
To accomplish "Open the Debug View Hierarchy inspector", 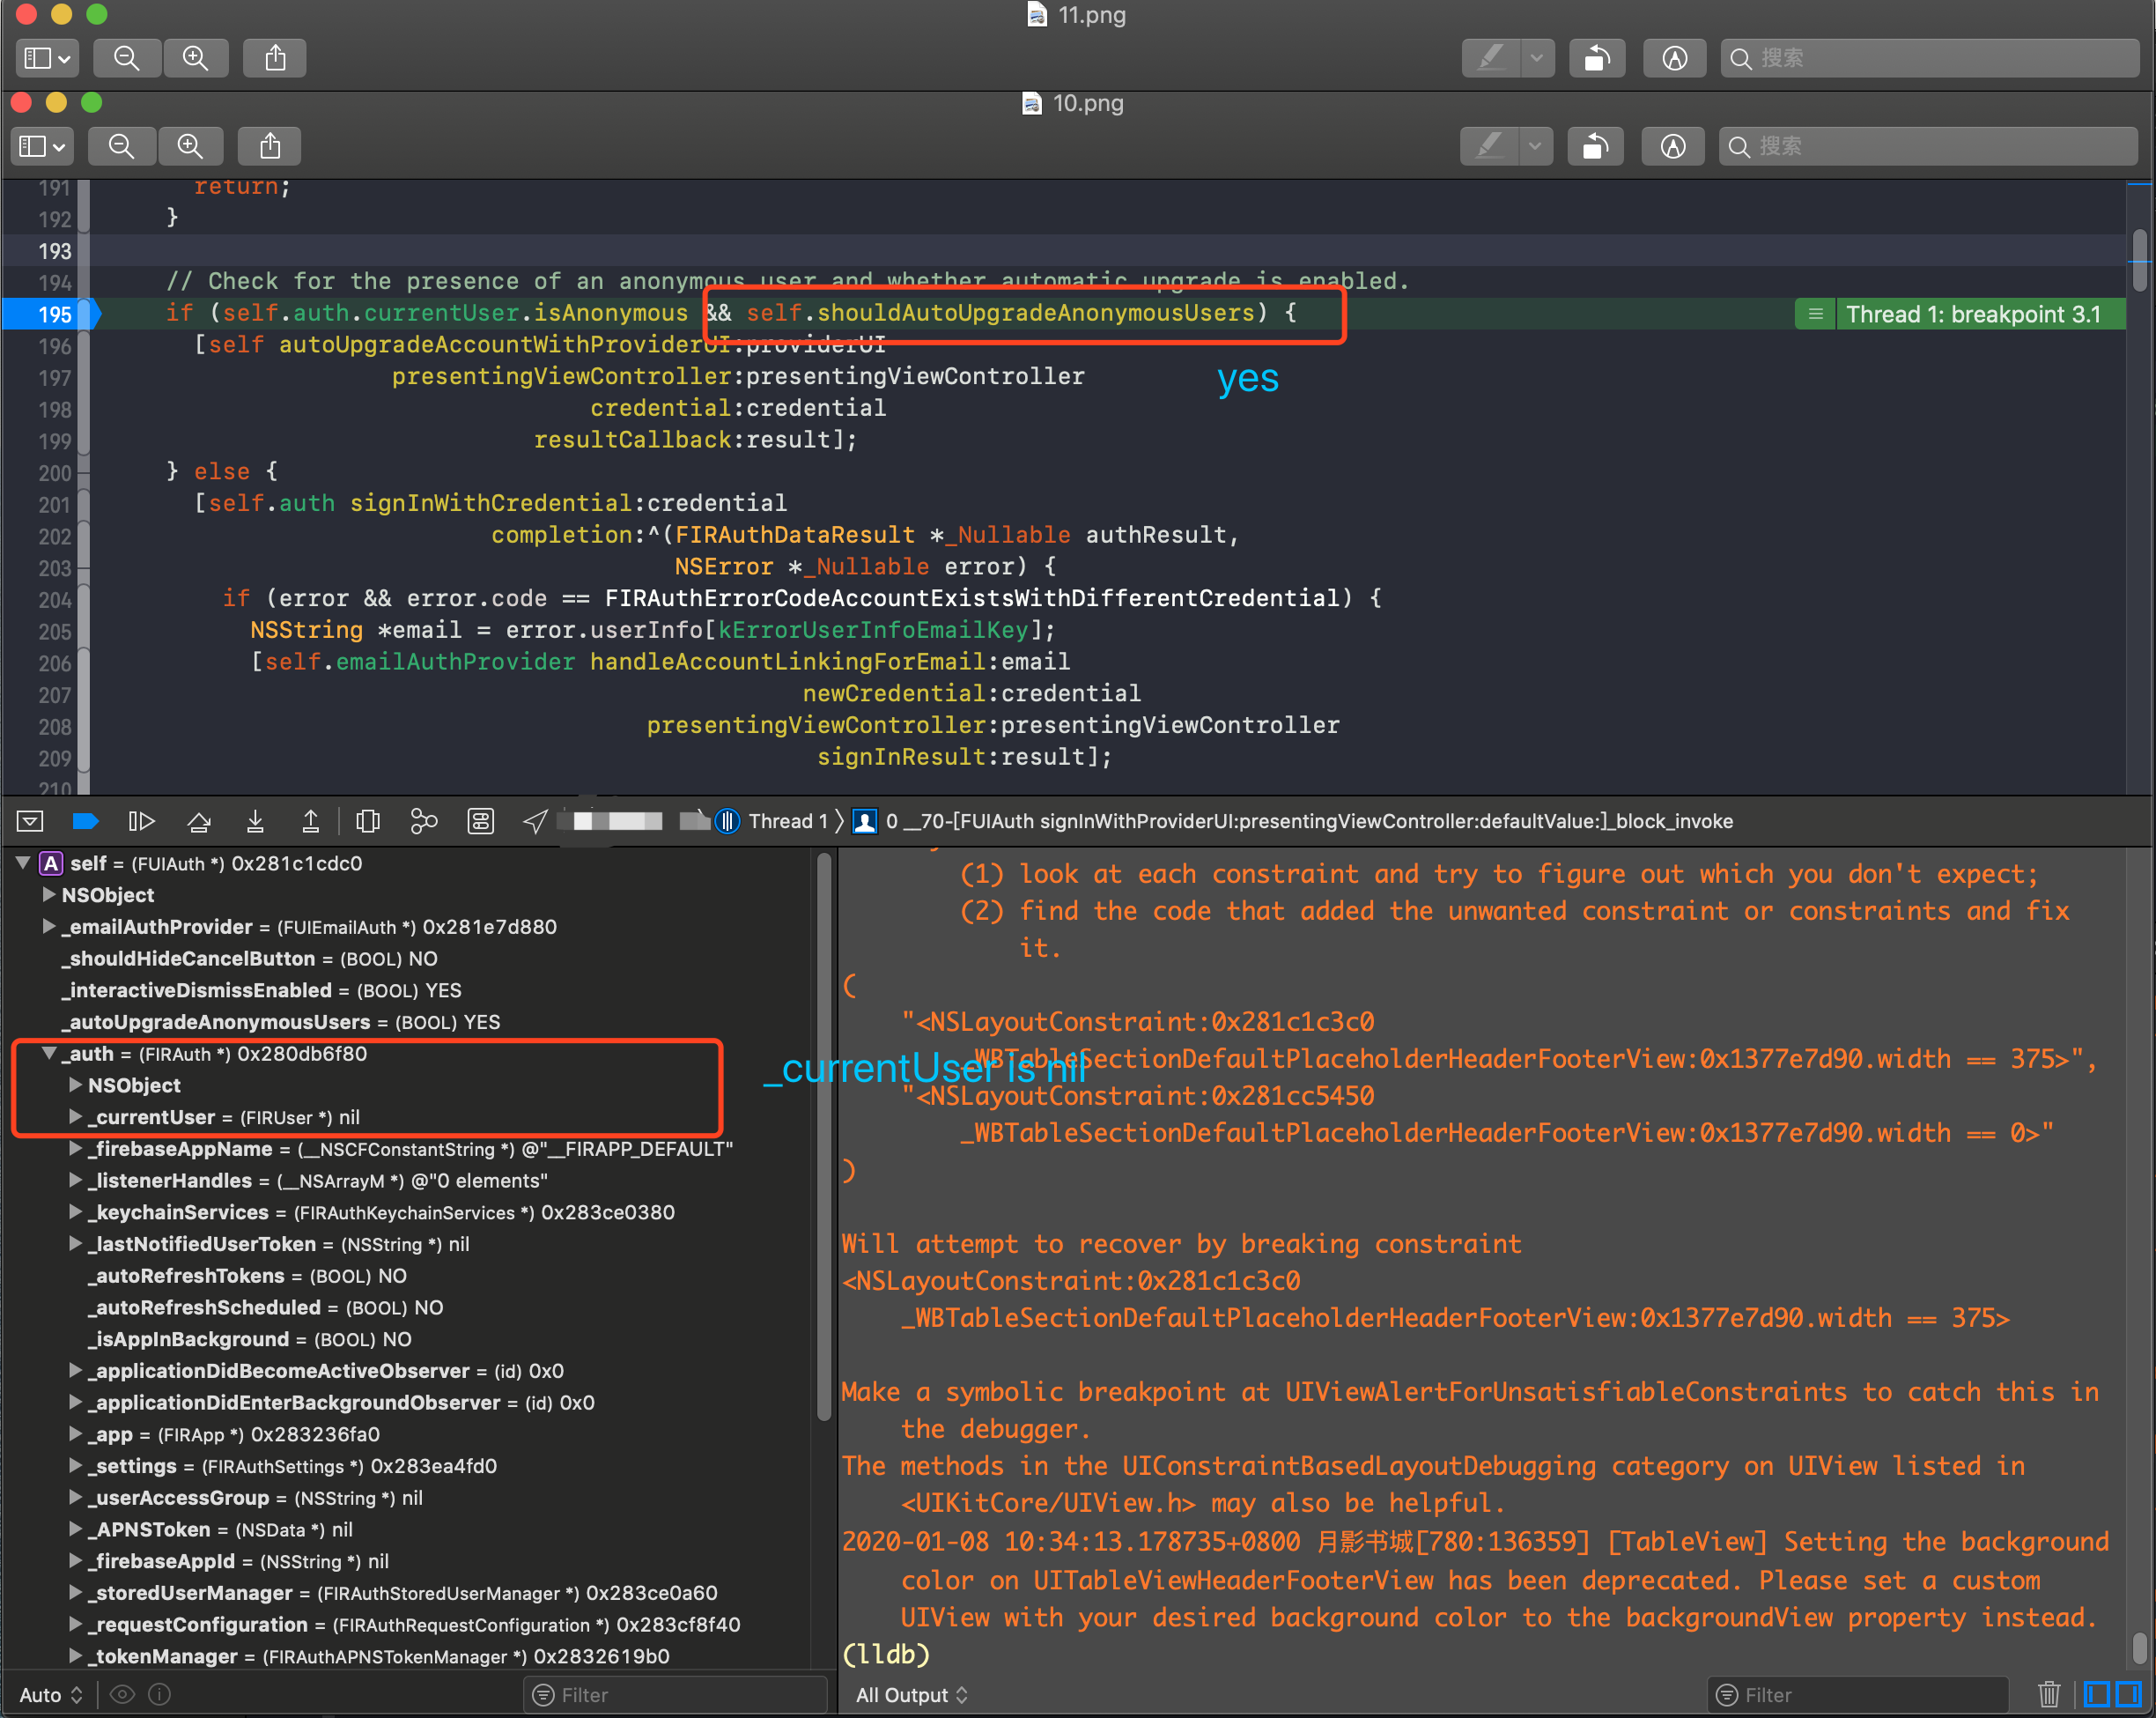I will pyautogui.click(x=368, y=820).
